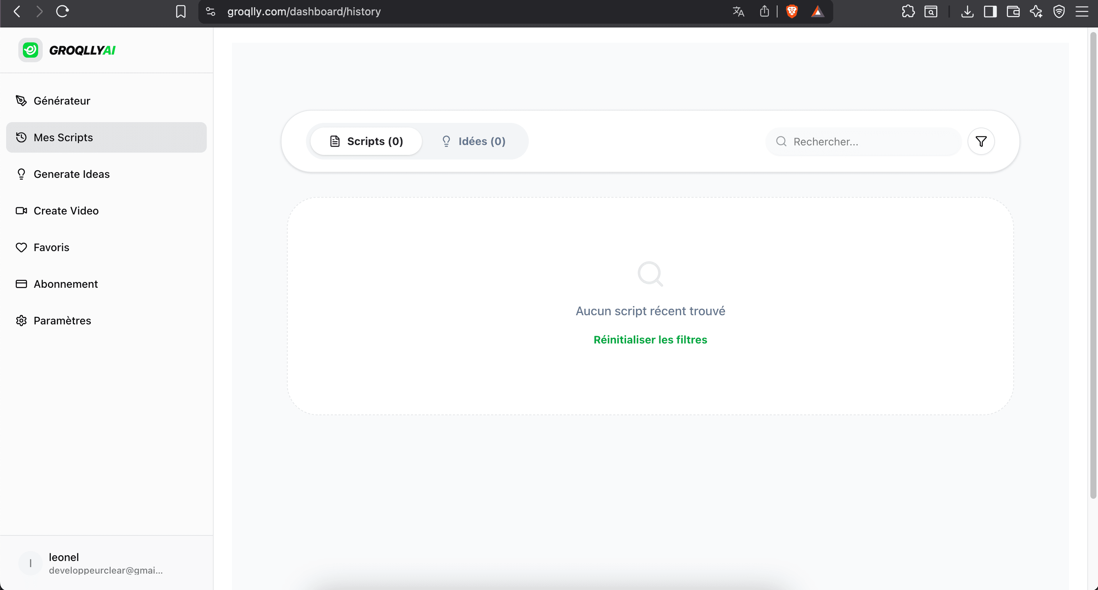Open the browser hamburger menu
Image resolution: width=1098 pixels, height=590 pixels.
1082,11
